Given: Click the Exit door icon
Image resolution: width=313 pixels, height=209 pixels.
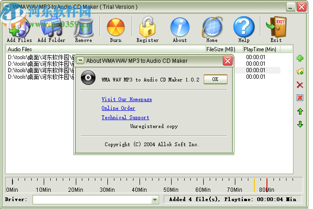Looking at the screenshot, I should click(276, 27).
